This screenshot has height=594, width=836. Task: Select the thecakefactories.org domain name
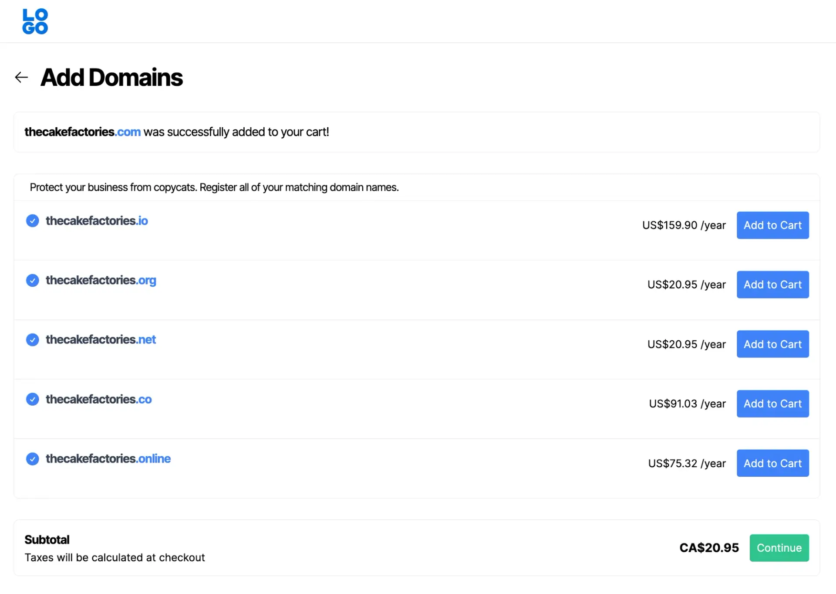[101, 280]
